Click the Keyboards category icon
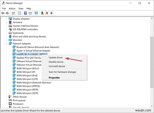The image size is (154, 113). click(x=10, y=33)
